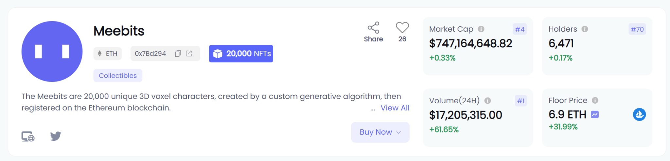Select the Collectibles category tag

point(118,76)
